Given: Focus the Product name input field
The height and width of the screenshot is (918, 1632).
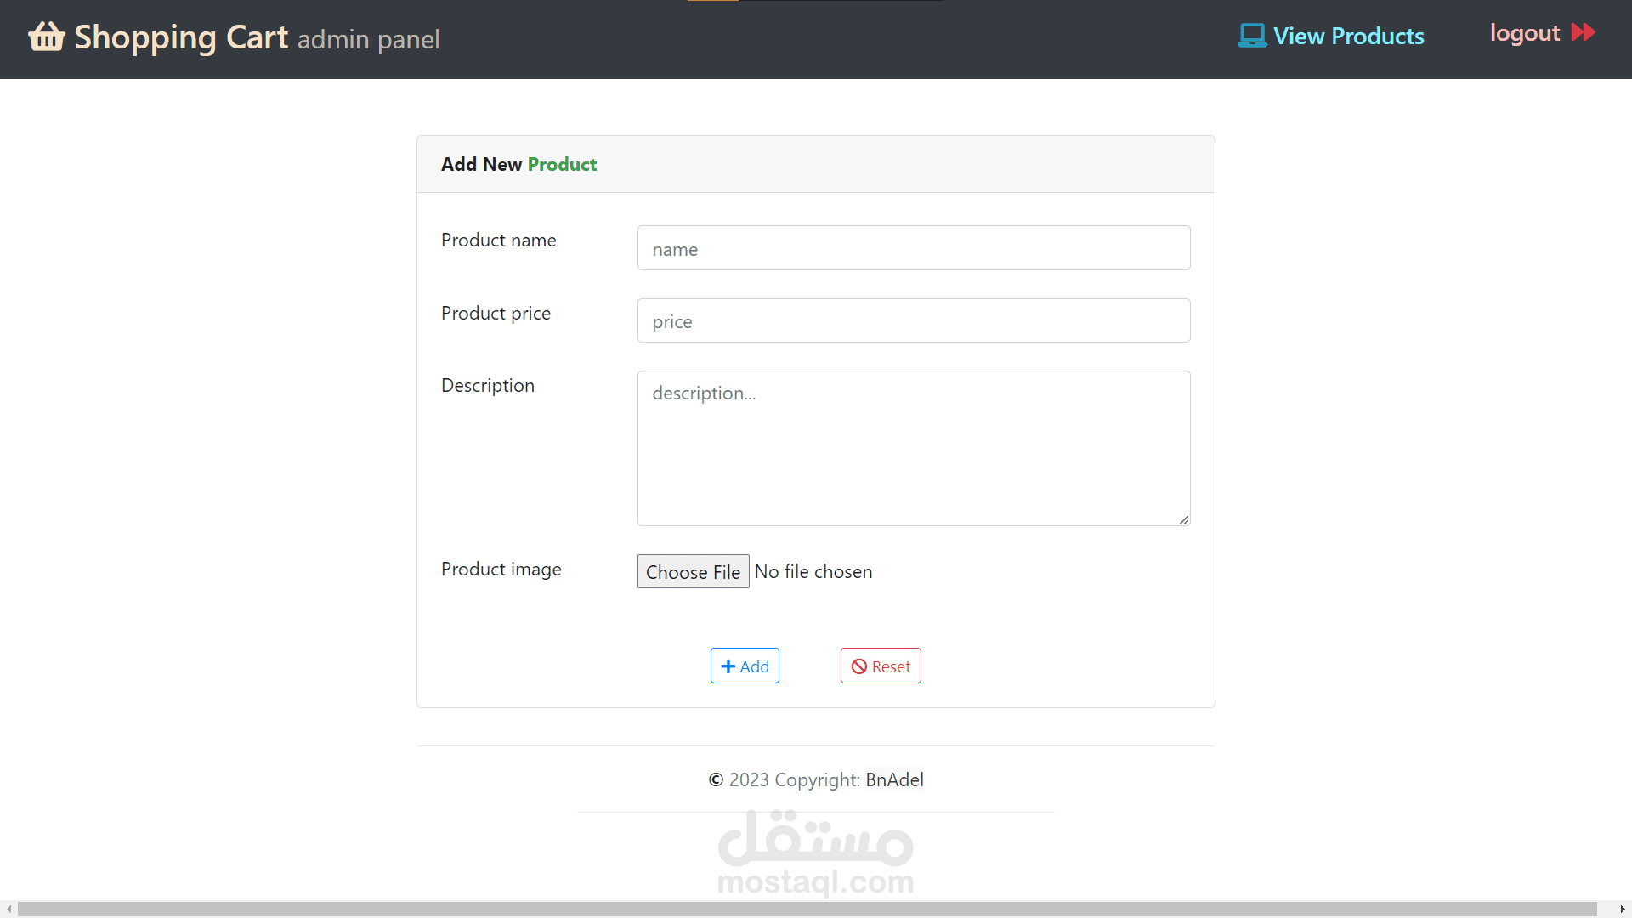Looking at the screenshot, I should tap(913, 248).
